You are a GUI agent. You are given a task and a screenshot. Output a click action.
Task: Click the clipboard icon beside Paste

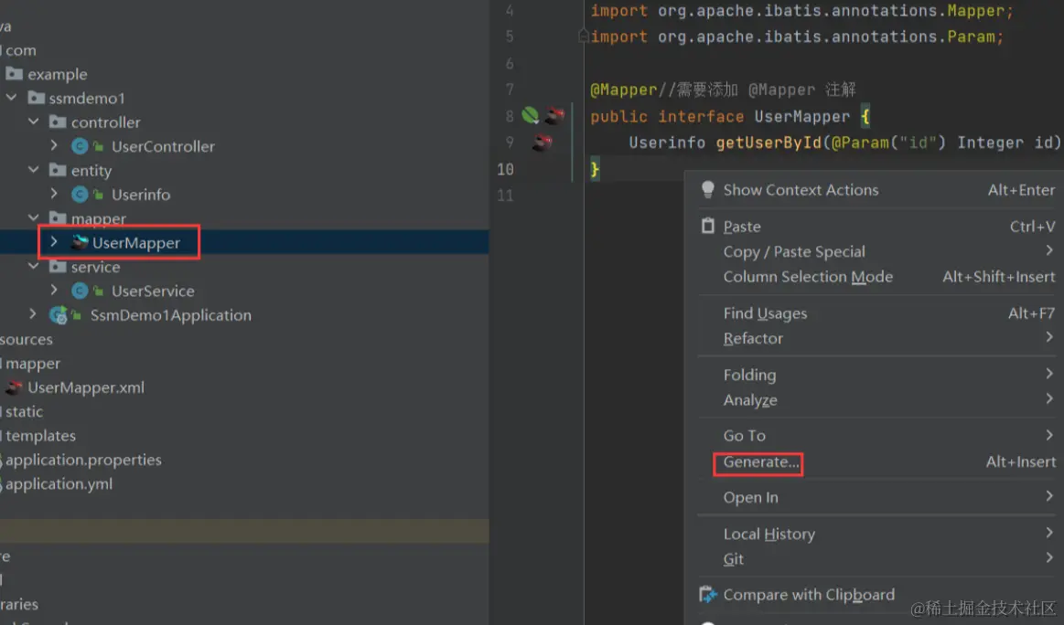tap(708, 226)
